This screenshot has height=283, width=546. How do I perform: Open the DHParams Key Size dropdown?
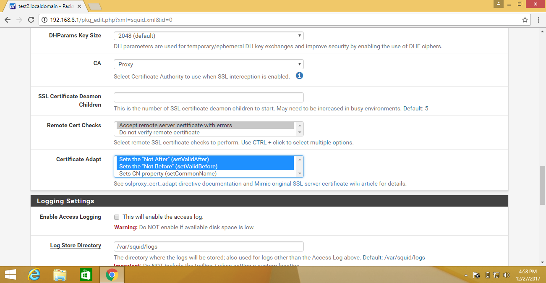[x=209, y=36]
